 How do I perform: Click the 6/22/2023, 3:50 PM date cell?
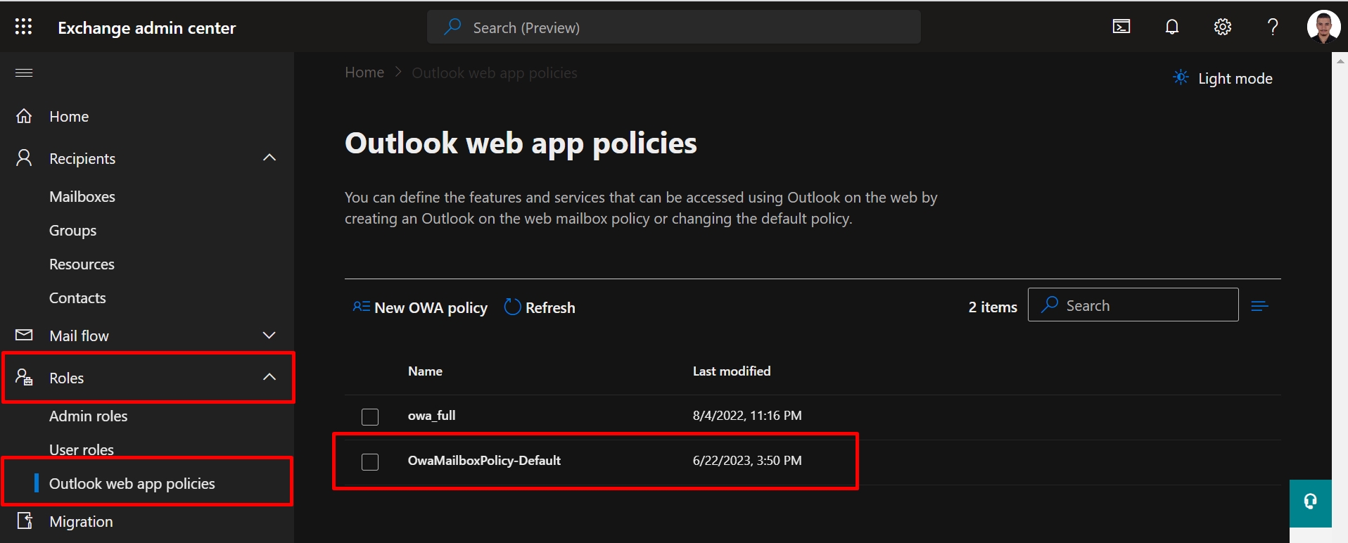click(747, 461)
